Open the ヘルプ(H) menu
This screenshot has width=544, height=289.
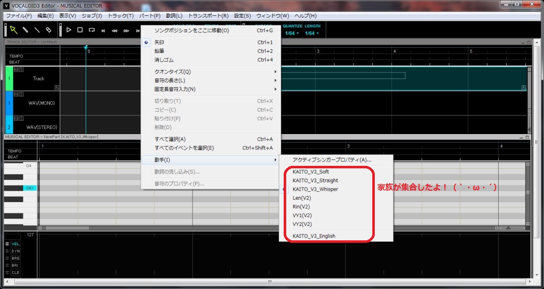(x=306, y=16)
